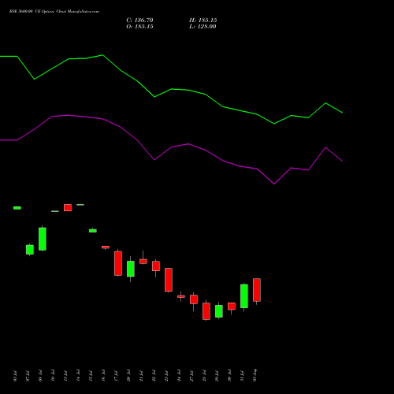Click the low value L: 128.00
Screen dimensions: 394x394
203,27
